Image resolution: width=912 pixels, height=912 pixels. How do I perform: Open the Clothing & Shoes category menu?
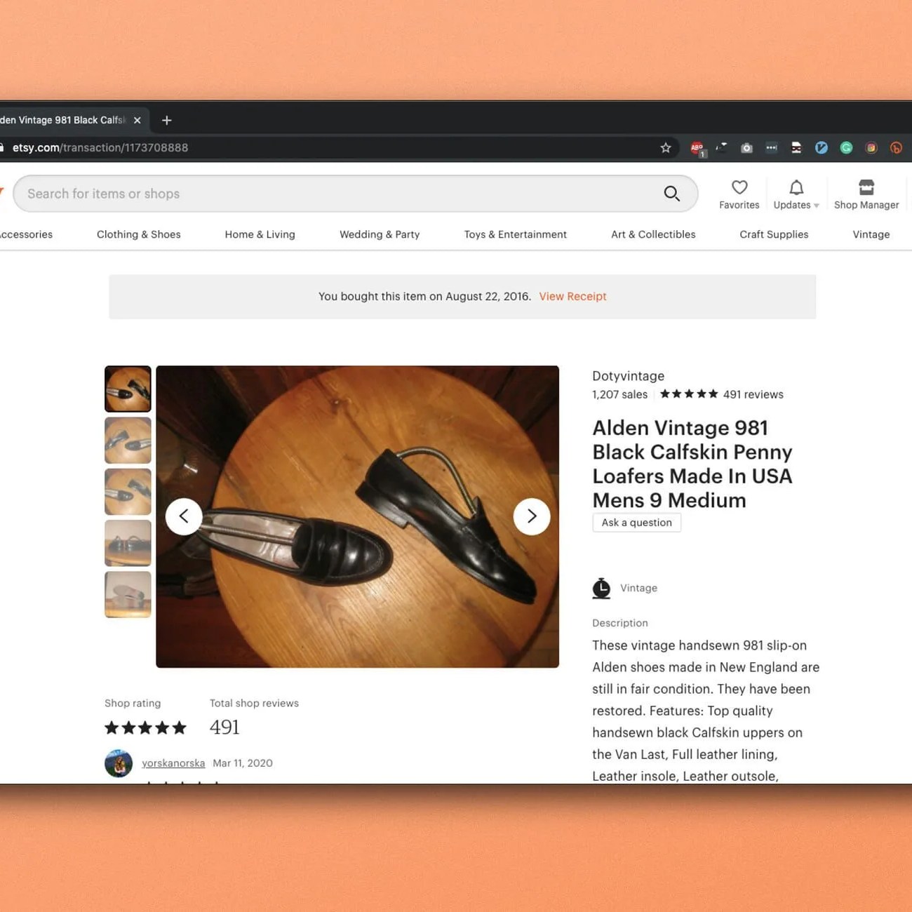tap(138, 234)
